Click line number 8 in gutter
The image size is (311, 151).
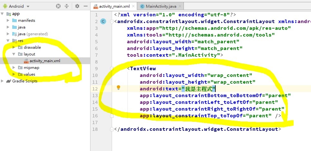click(x=96, y=62)
